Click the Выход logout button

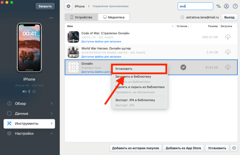click(x=229, y=17)
